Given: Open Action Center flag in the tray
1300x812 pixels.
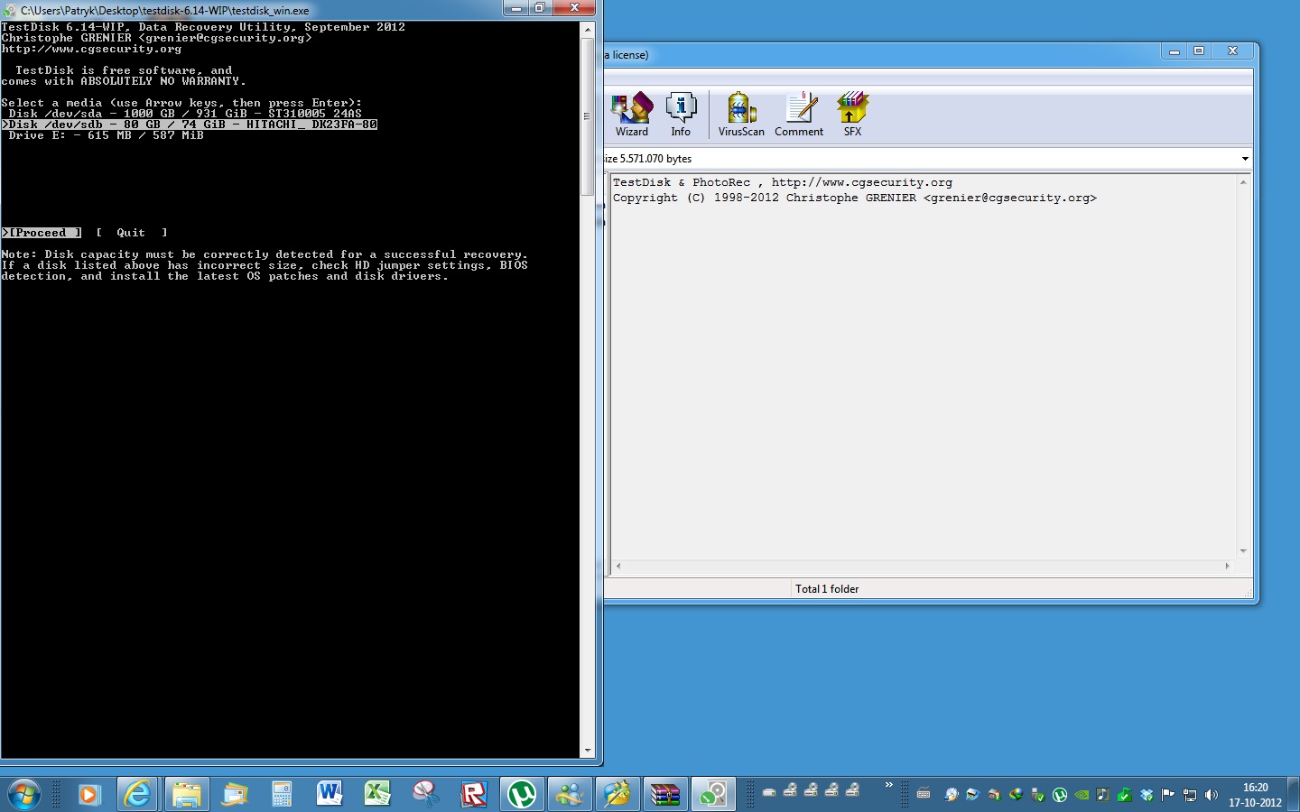Looking at the screenshot, I should click(1168, 795).
